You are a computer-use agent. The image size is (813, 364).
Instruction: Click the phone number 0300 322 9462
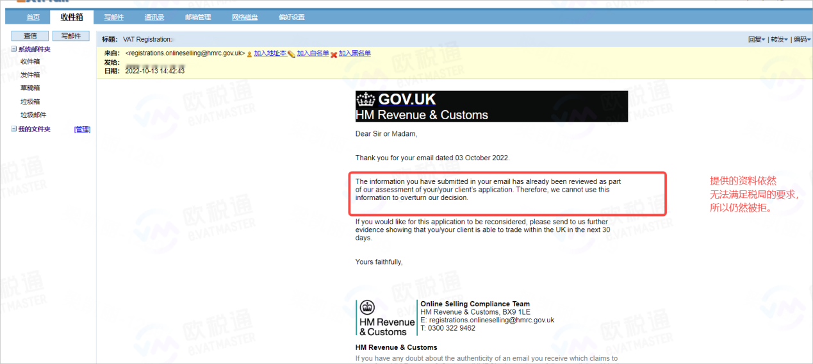pyautogui.click(x=452, y=328)
